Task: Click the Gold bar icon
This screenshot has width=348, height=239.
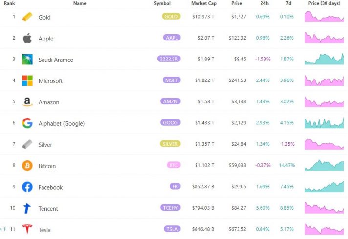Action: click(x=27, y=17)
